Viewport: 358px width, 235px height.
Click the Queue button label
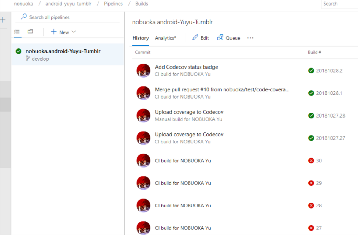(233, 38)
